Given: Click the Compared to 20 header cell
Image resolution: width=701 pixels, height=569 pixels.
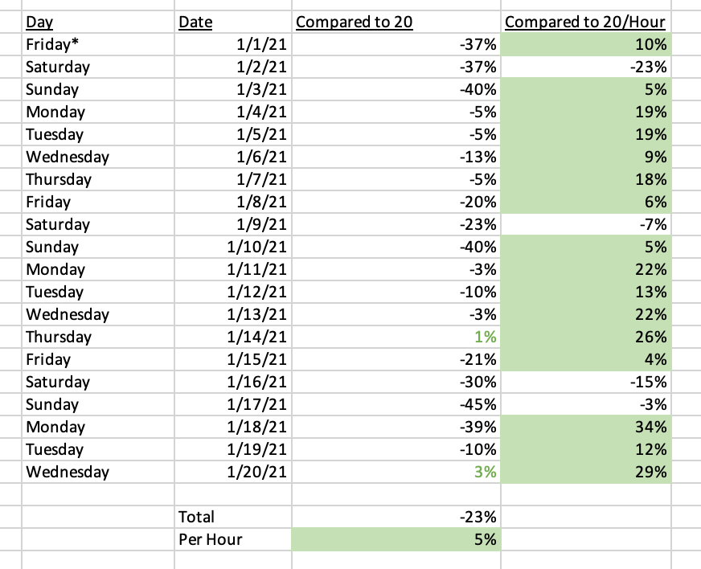Looking at the screenshot, I should point(396,22).
